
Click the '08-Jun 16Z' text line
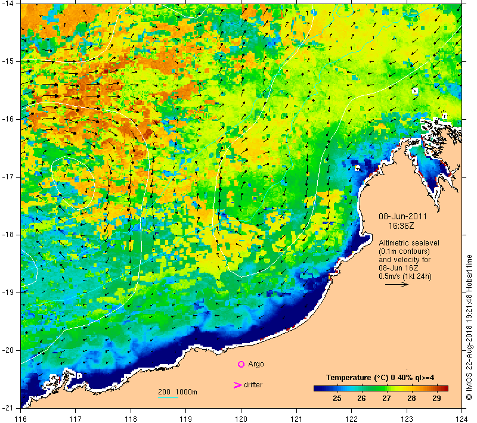tap(398, 268)
